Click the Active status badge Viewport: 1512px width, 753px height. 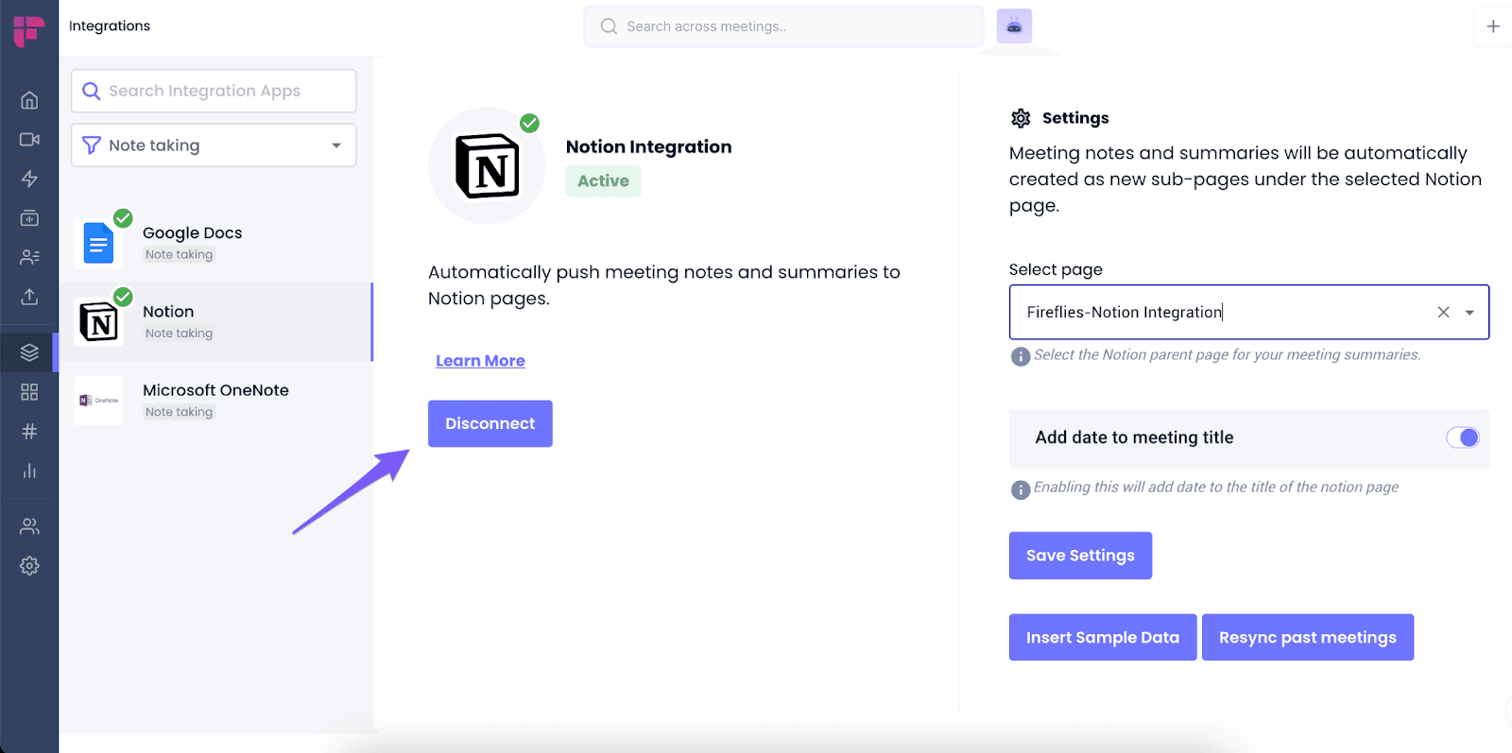pos(603,181)
